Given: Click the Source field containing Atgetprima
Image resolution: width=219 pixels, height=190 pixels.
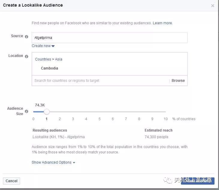Looking at the screenshot, I should click(x=109, y=38).
